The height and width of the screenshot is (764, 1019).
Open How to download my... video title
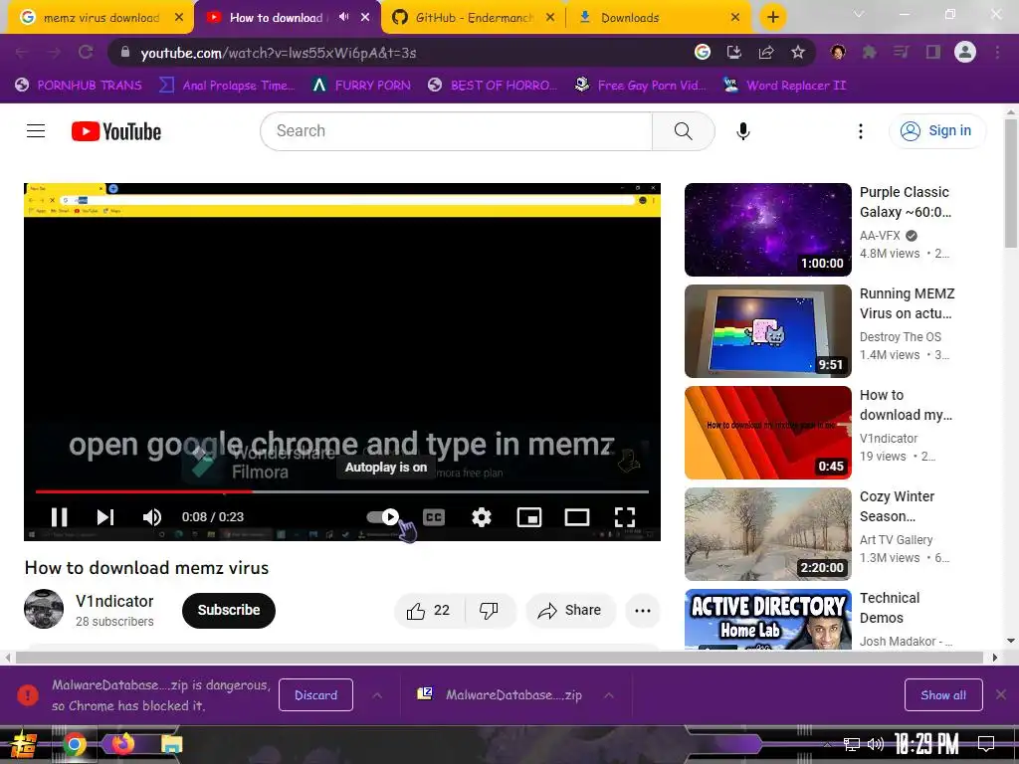[x=906, y=405]
